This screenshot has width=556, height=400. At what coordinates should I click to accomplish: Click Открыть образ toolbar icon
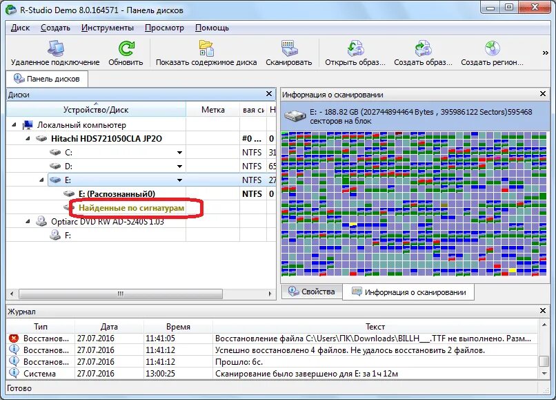[355, 48]
